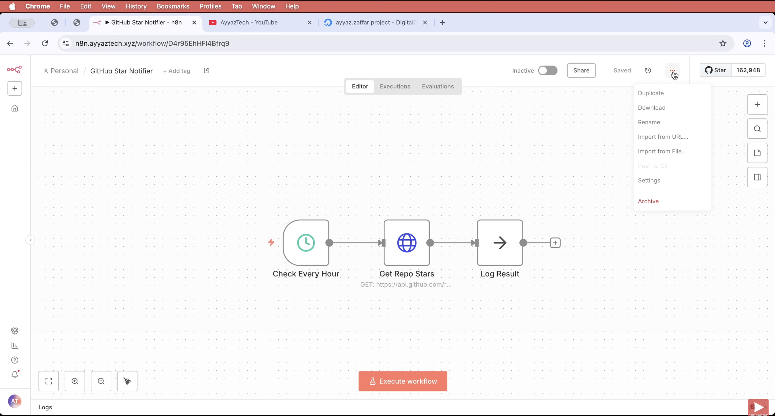Click zoom to fit canvas icon
Viewport: 775px width, 416px height.
pyautogui.click(x=48, y=381)
